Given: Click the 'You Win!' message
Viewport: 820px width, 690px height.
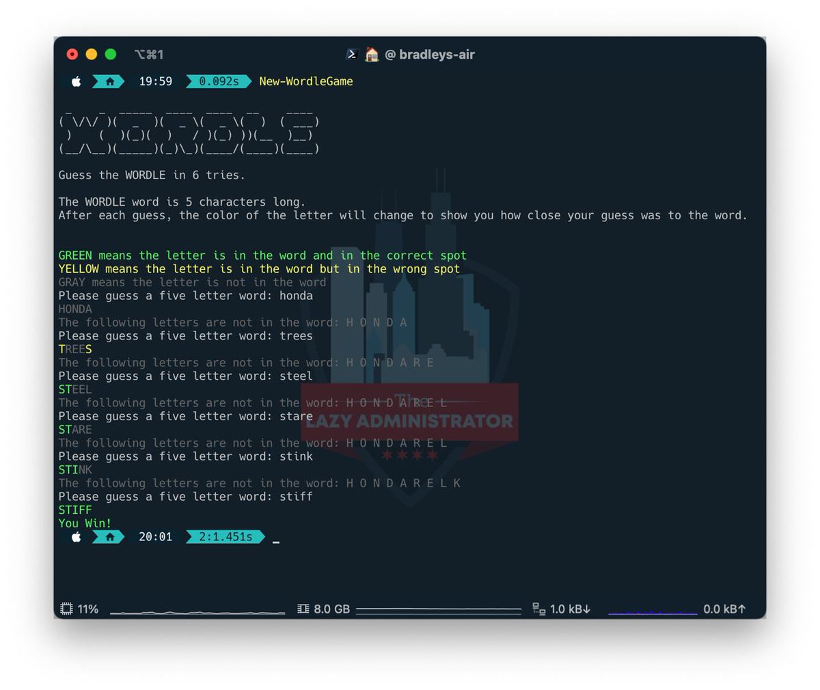Looking at the screenshot, I should point(85,523).
